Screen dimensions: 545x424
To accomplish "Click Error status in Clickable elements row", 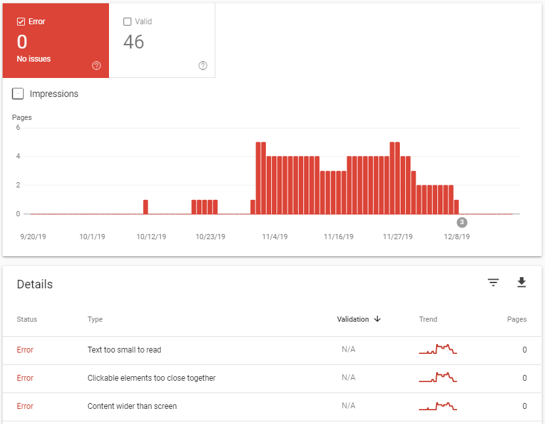I will (x=25, y=378).
